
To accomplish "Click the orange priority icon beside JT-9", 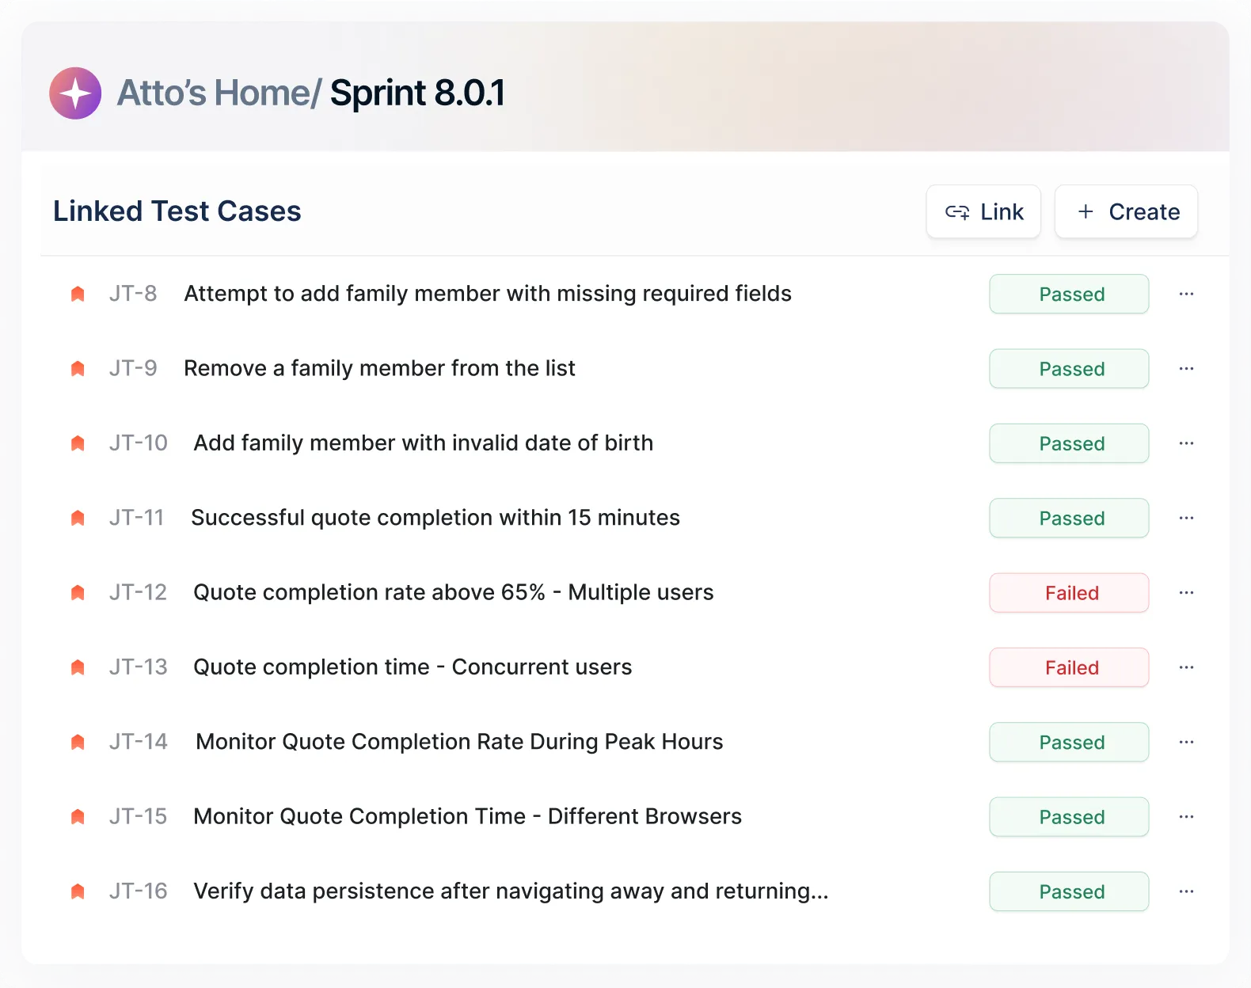I will (x=78, y=369).
